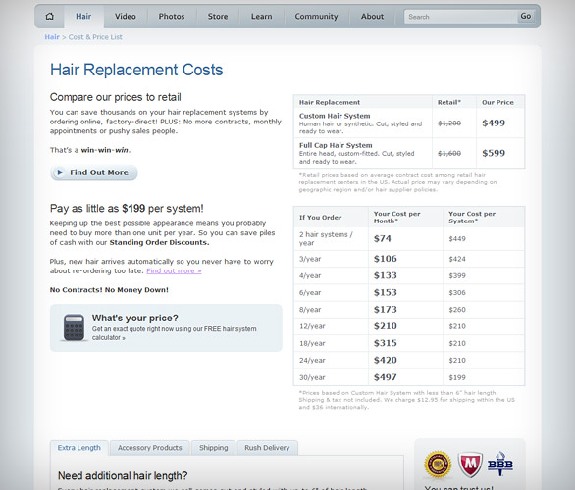Click the Full Cap Hair System title
Screen dimensions: 575x490
point(336,145)
